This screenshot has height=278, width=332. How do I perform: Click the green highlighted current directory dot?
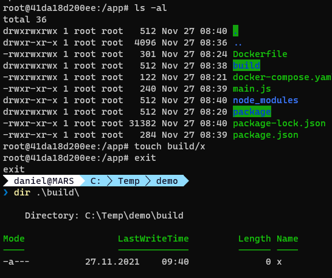coord(236,31)
